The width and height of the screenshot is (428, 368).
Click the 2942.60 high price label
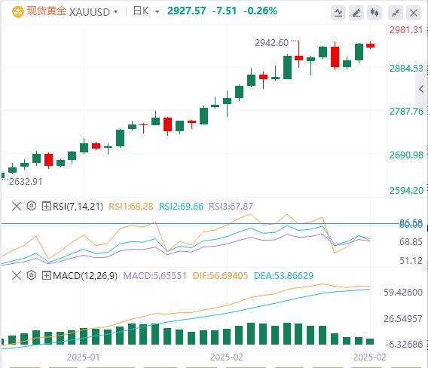[271, 43]
